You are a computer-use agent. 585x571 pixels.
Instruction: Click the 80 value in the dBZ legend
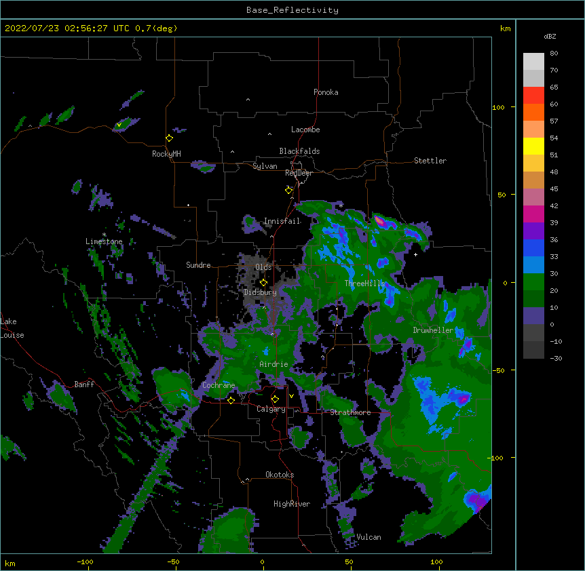[554, 54]
